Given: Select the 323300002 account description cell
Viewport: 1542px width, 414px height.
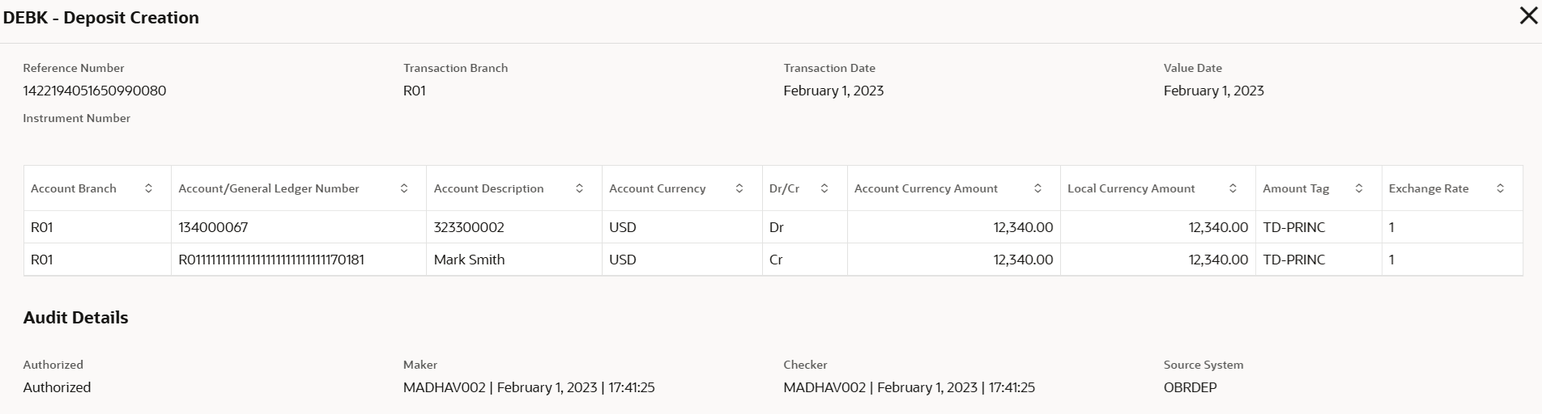Looking at the screenshot, I should [x=469, y=227].
